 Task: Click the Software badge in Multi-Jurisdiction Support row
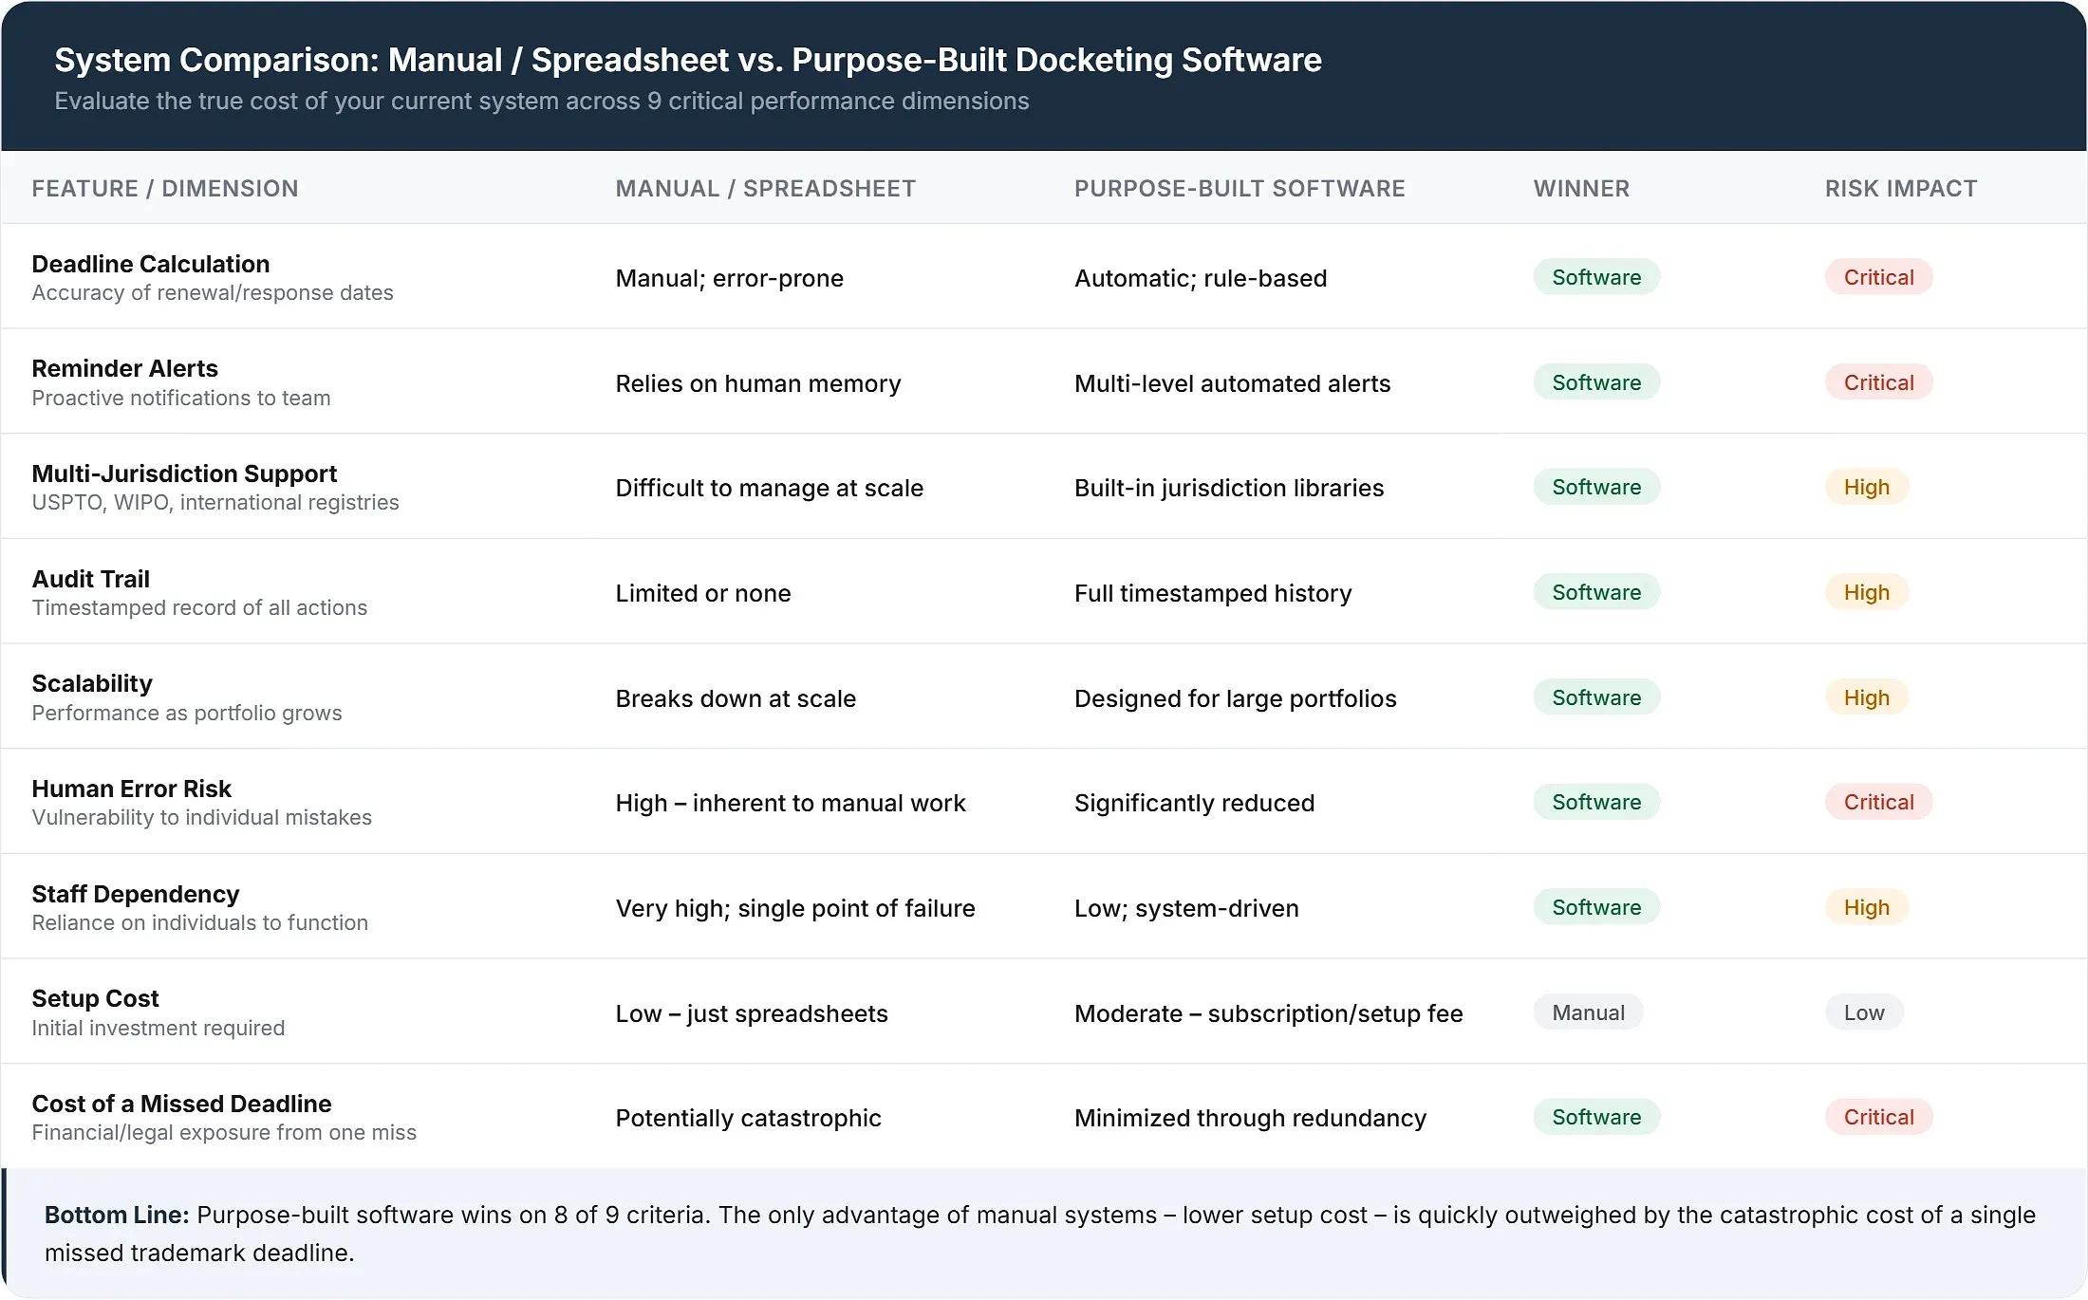pyautogui.click(x=1596, y=487)
